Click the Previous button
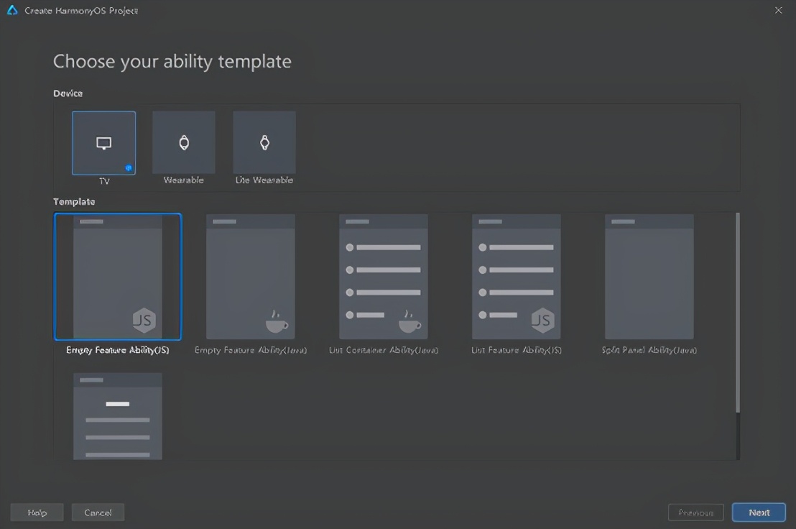This screenshot has width=796, height=529. [x=695, y=512]
